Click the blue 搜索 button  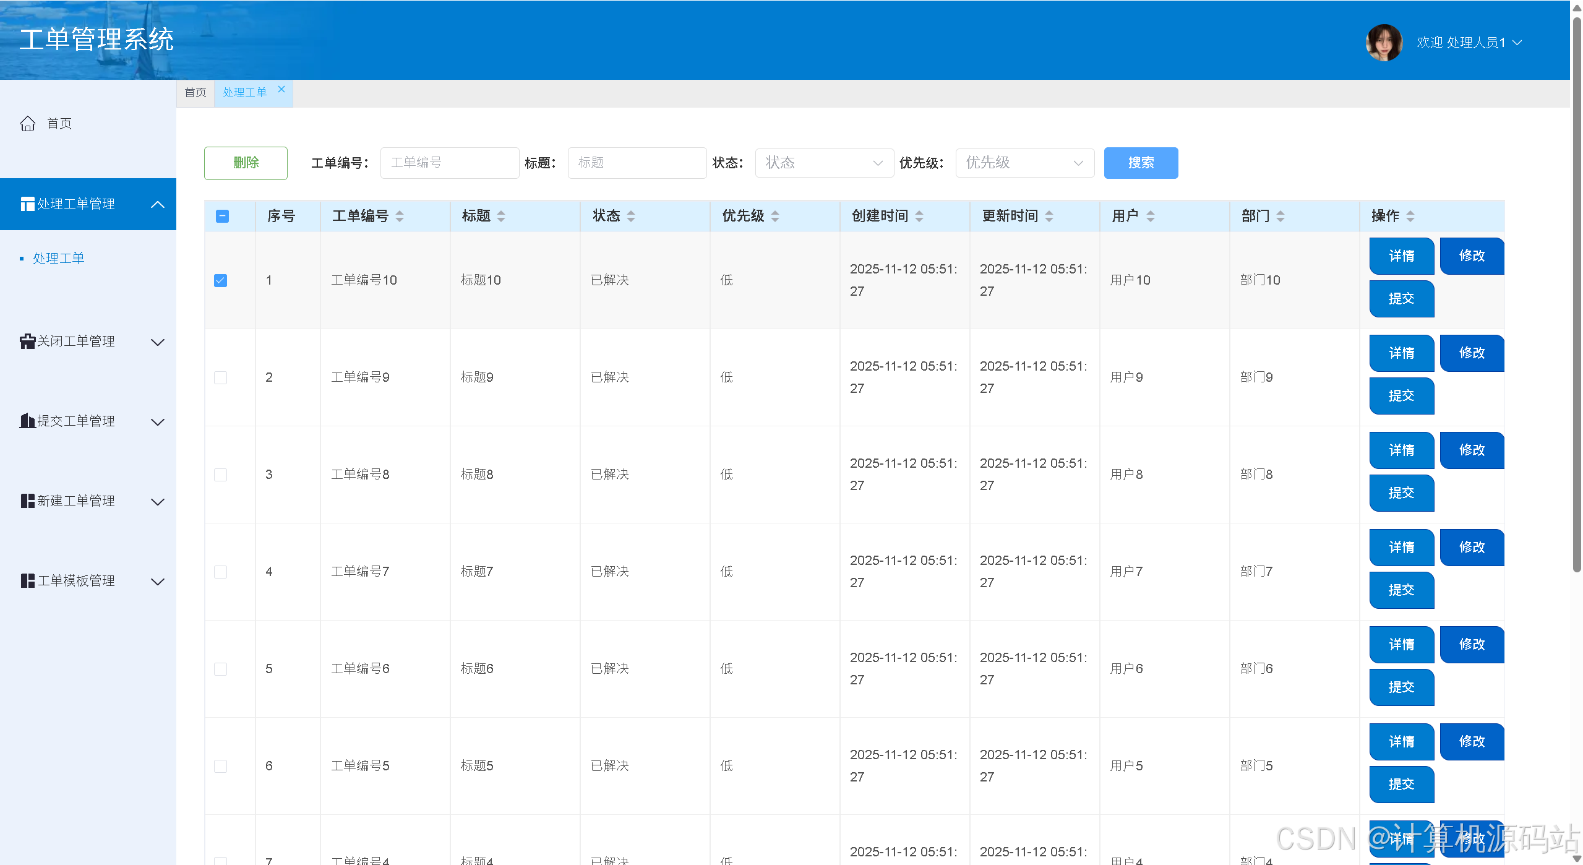coord(1140,163)
